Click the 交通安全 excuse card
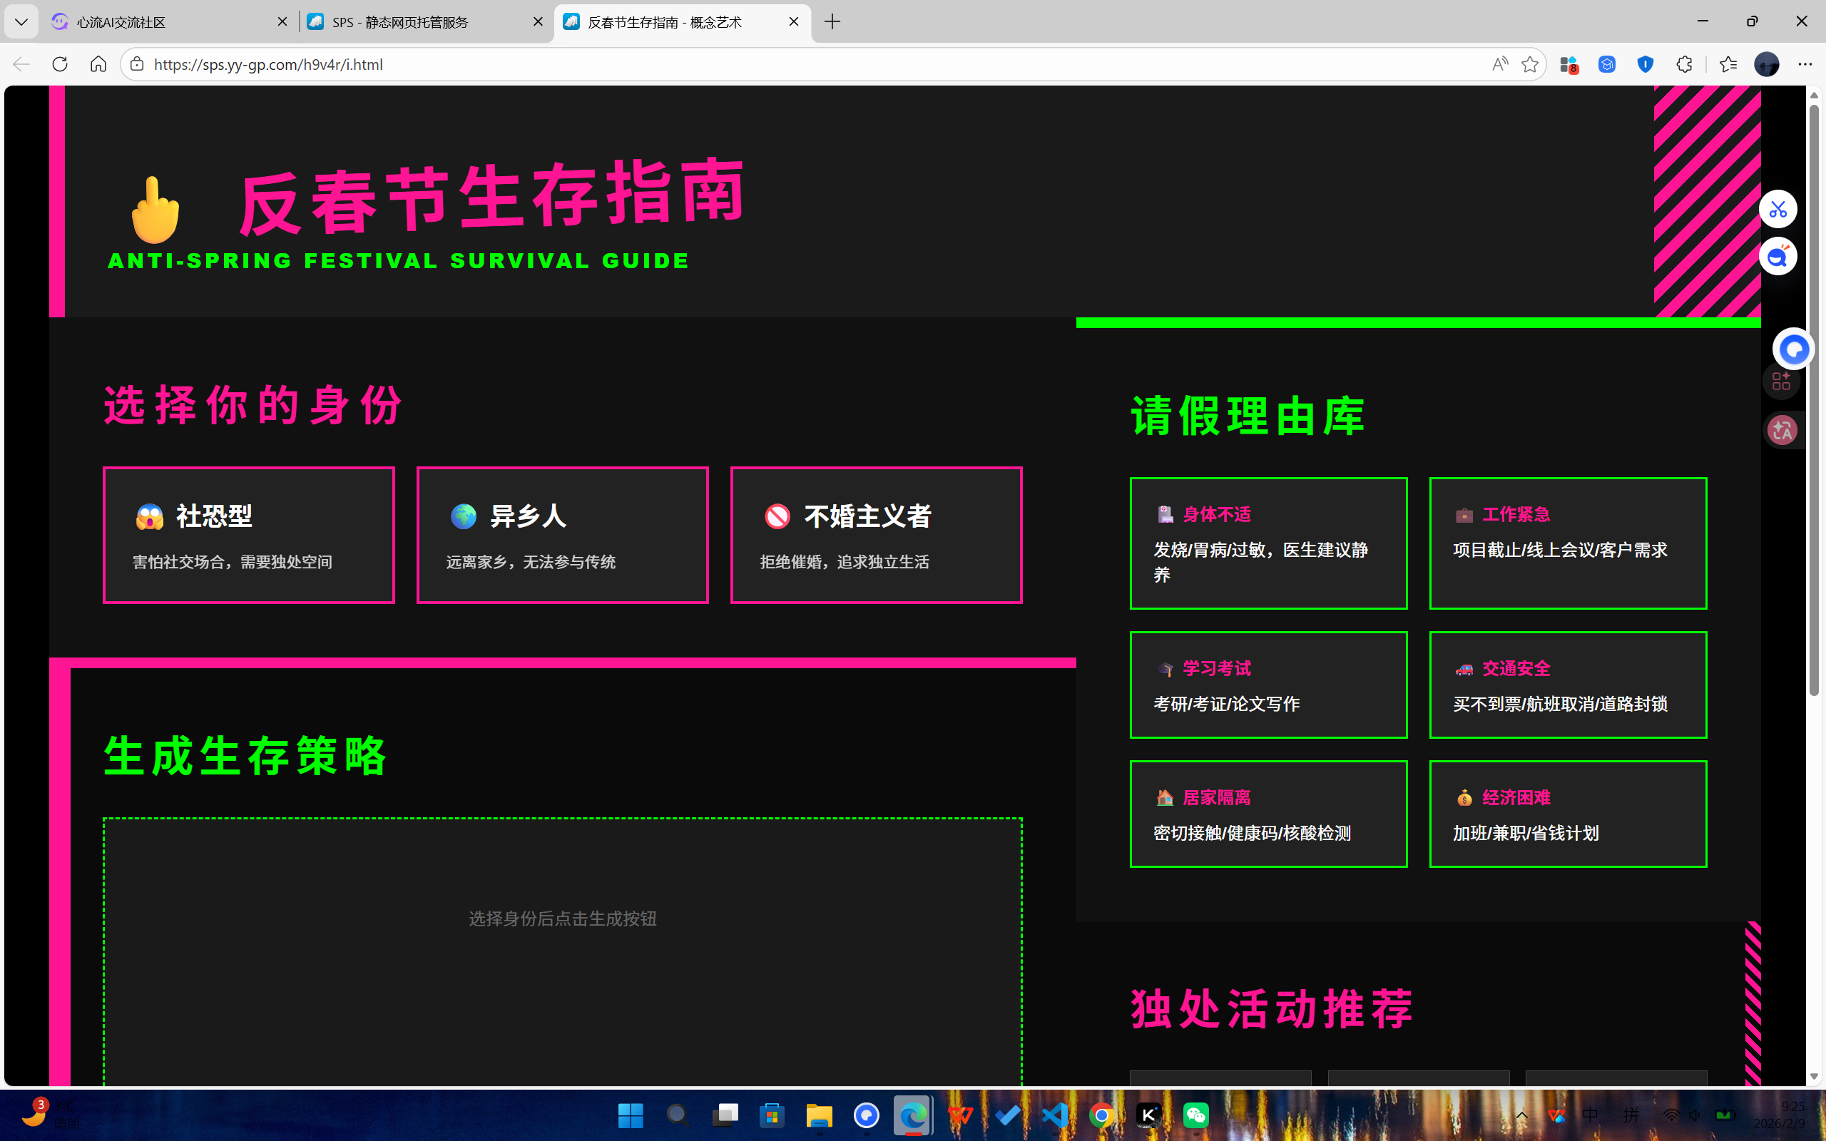The height and width of the screenshot is (1141, 1826). click(1567, 685)
